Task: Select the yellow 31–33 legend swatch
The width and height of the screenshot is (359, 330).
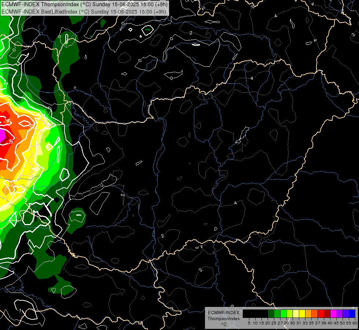Action: tap(302, 313)
